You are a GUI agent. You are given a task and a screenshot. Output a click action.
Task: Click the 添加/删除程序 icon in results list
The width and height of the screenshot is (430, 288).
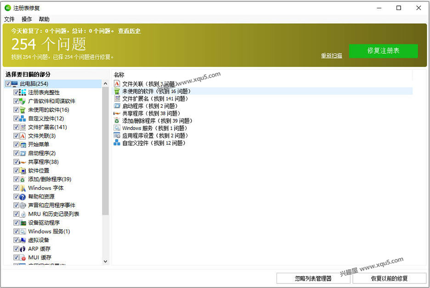click(116, 121)
